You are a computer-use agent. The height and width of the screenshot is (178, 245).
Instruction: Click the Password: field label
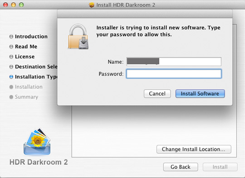tap(111, 74)
